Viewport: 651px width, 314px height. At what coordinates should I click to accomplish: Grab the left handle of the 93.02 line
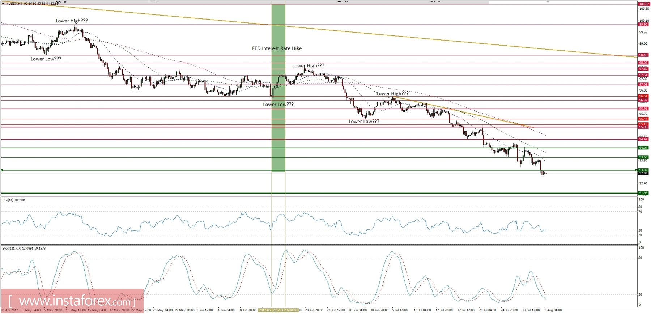click(x=2, y=170)
